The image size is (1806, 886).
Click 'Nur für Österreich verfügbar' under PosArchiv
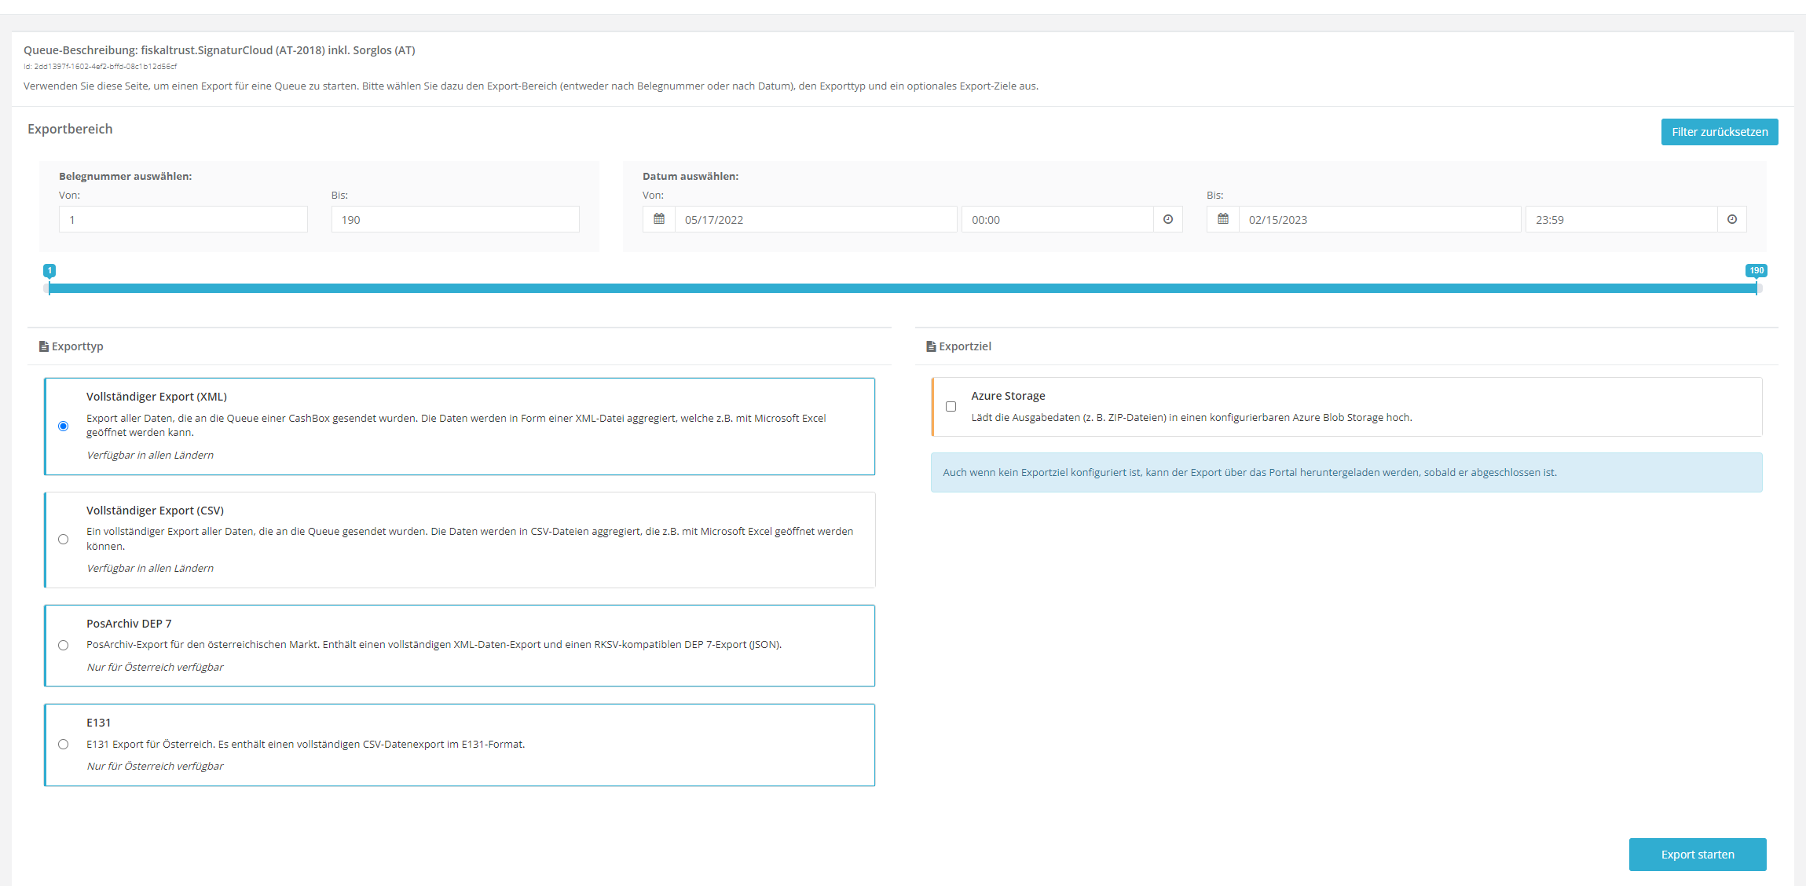155,667
